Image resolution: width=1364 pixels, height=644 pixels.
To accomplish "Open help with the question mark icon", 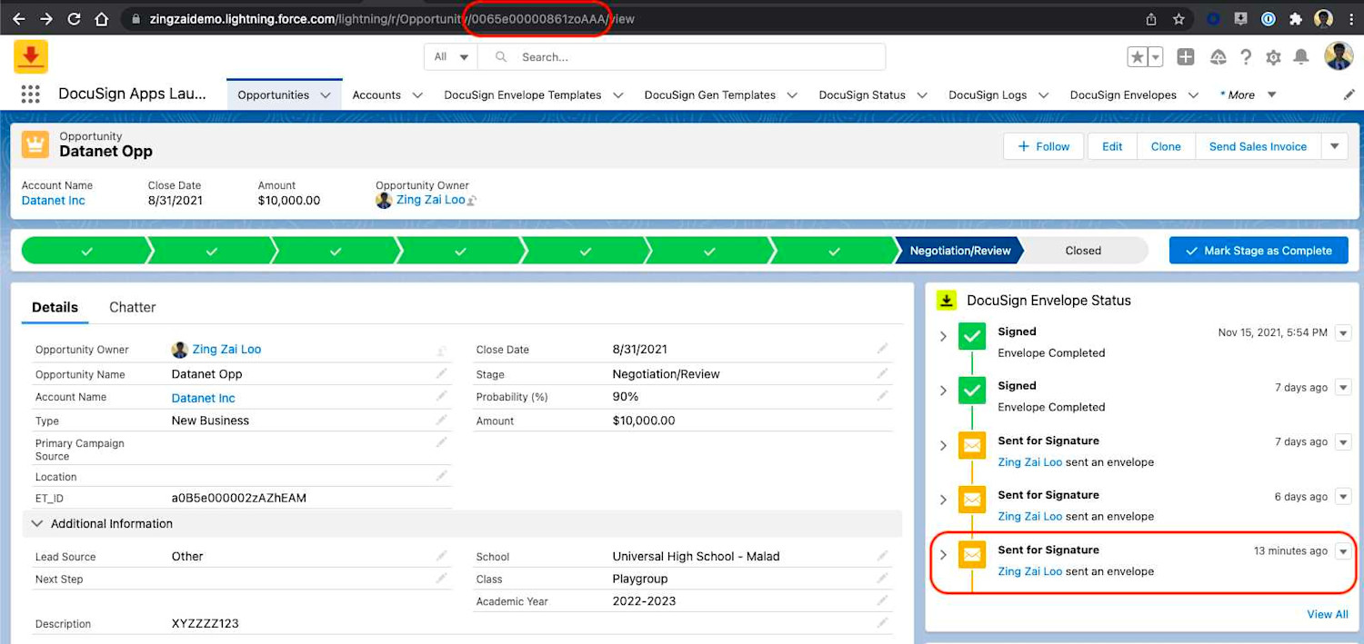I will 1246,56.
